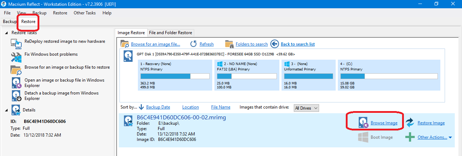Open the Help menu

pos(107,13)
